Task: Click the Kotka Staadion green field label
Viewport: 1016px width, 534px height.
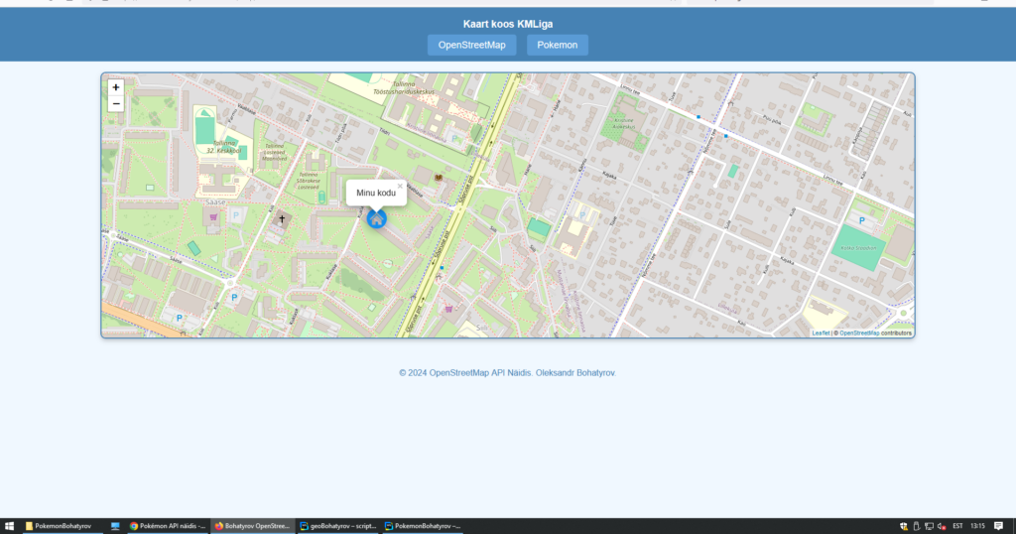Action: 858,248
